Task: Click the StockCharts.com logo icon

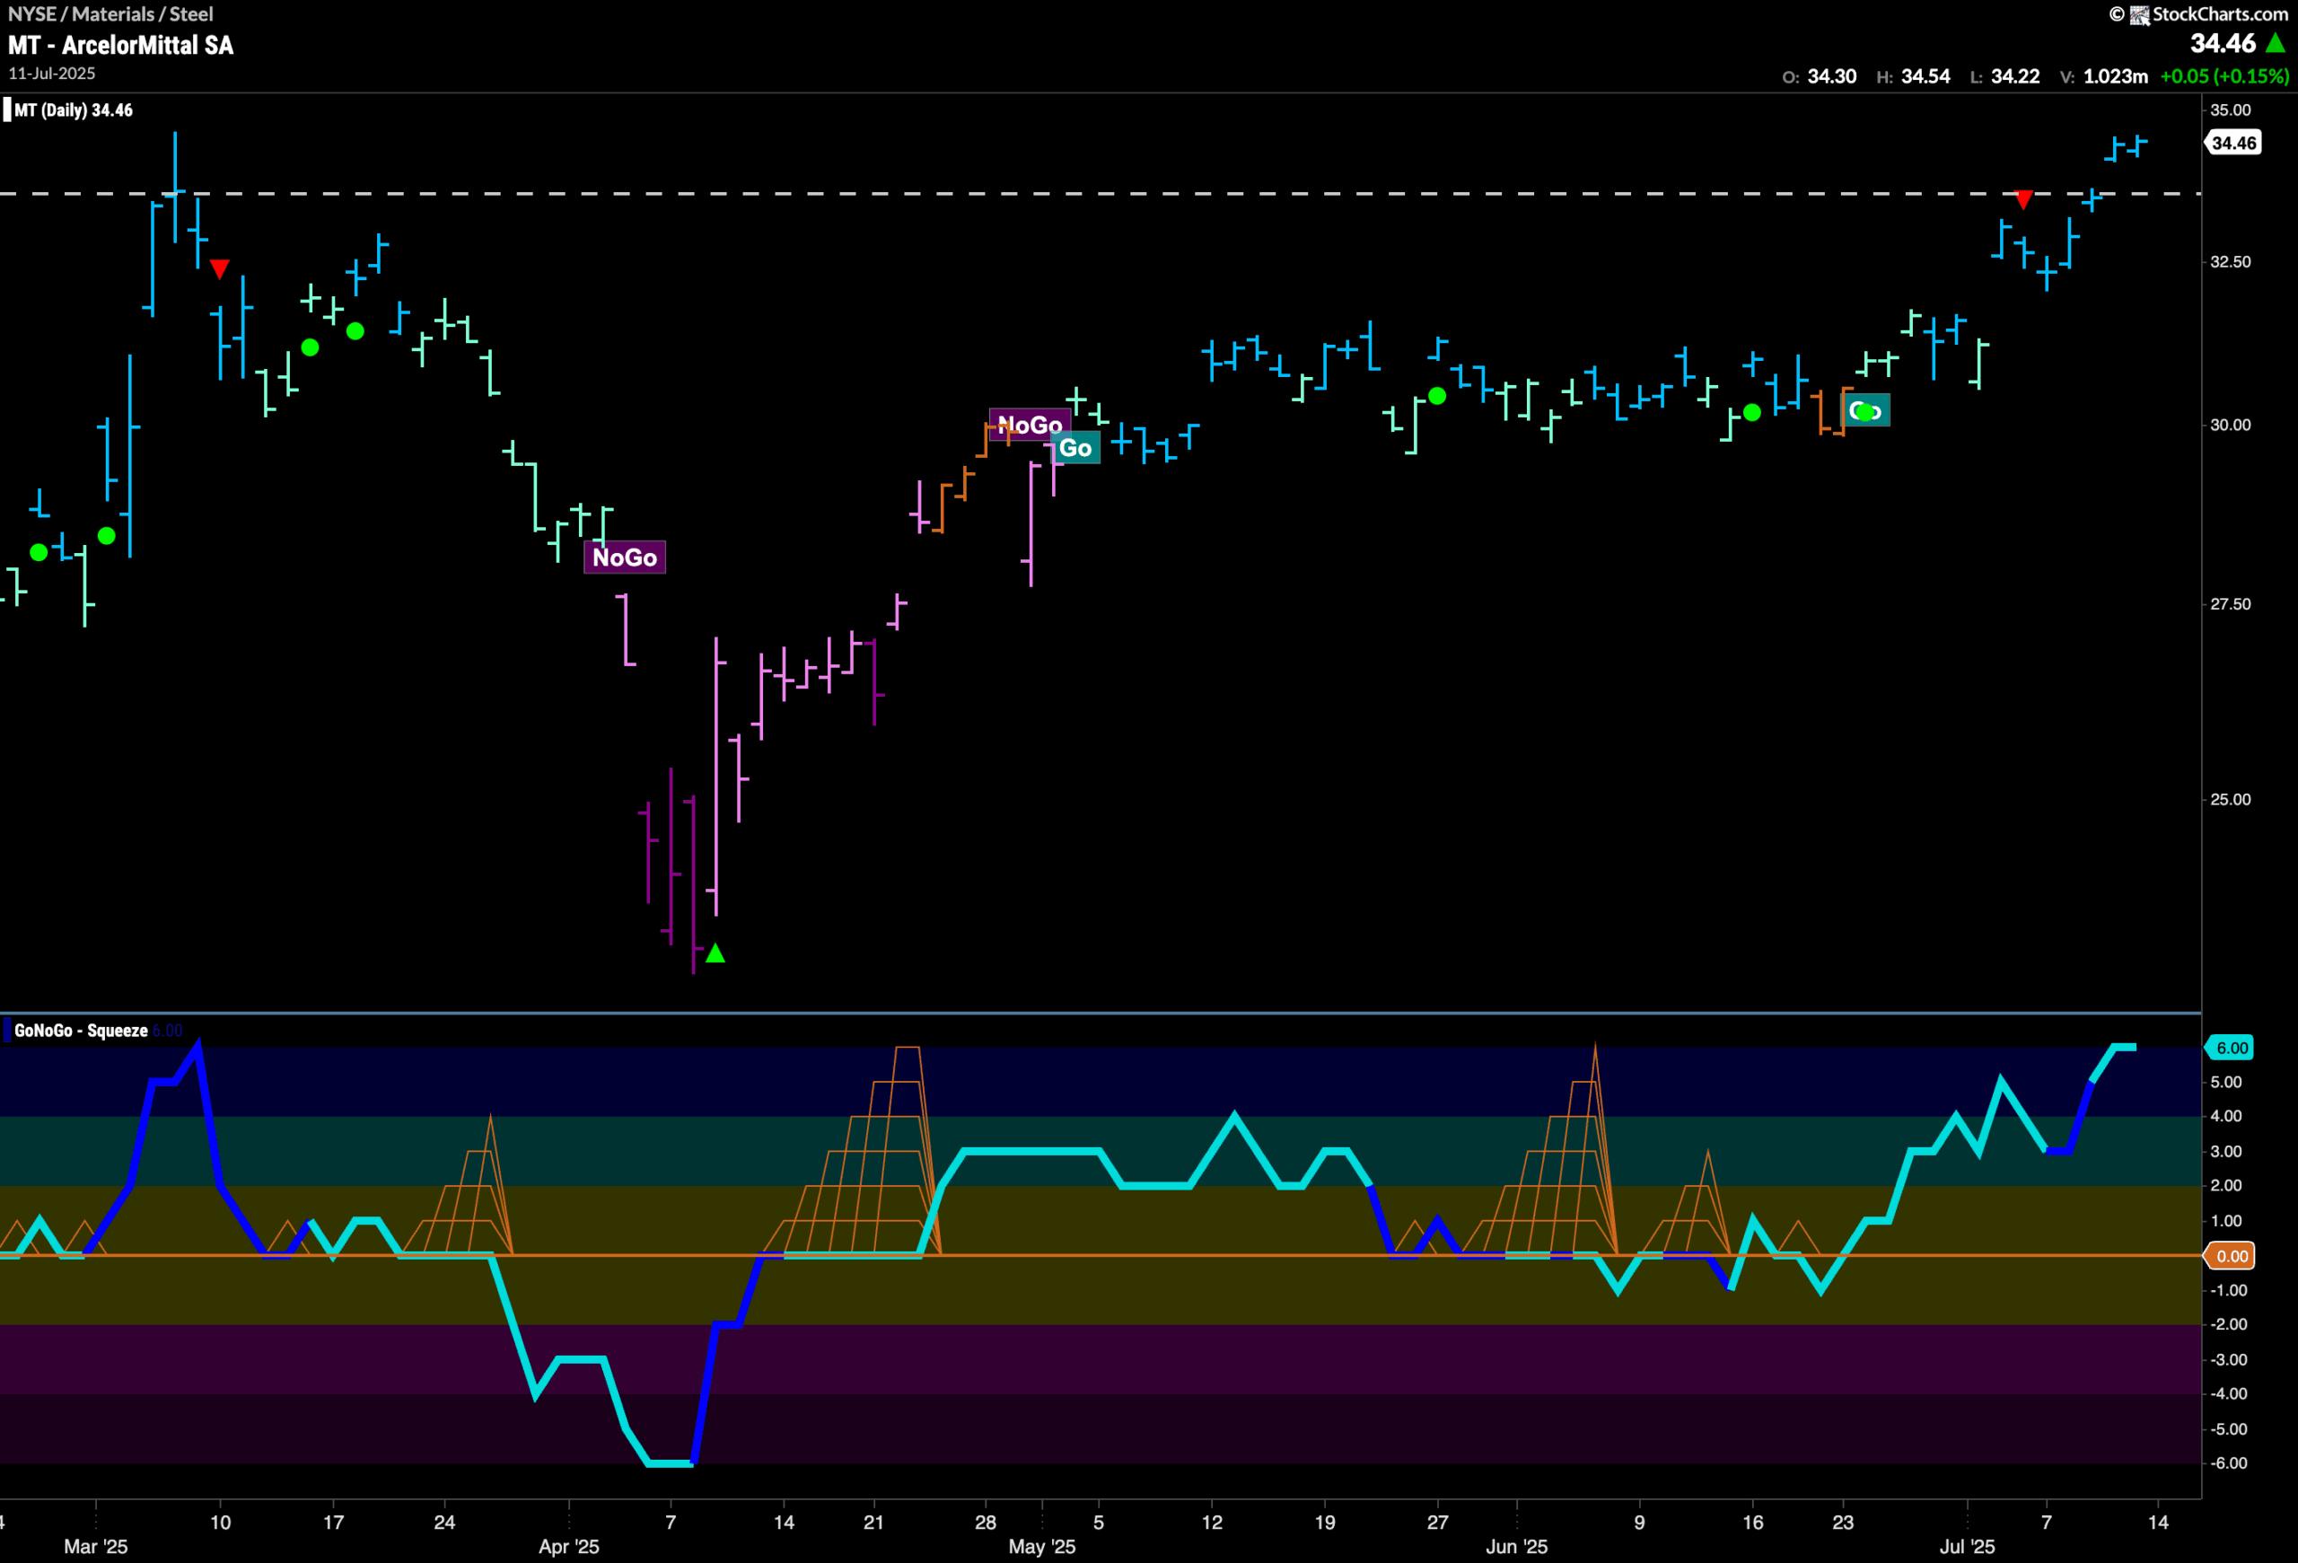Action: coord(2140,15)
